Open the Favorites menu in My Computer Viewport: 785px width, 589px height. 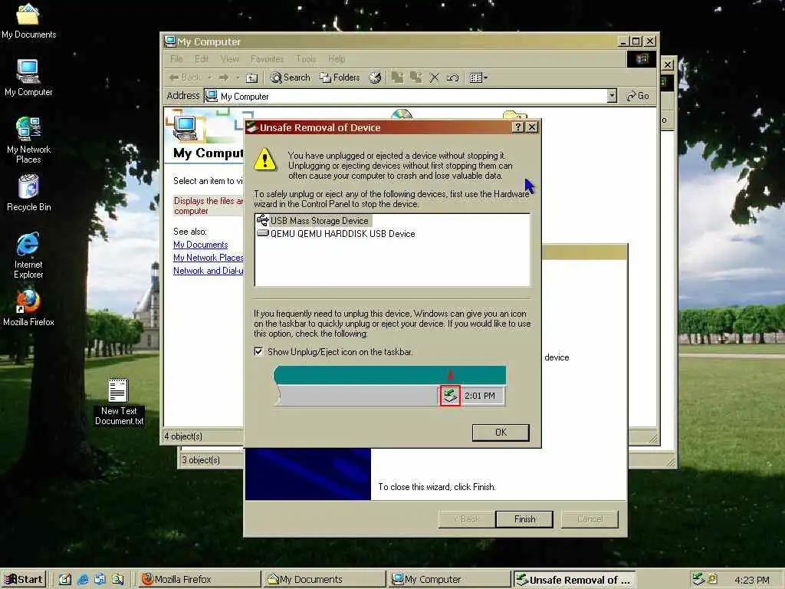coord(267,58)
